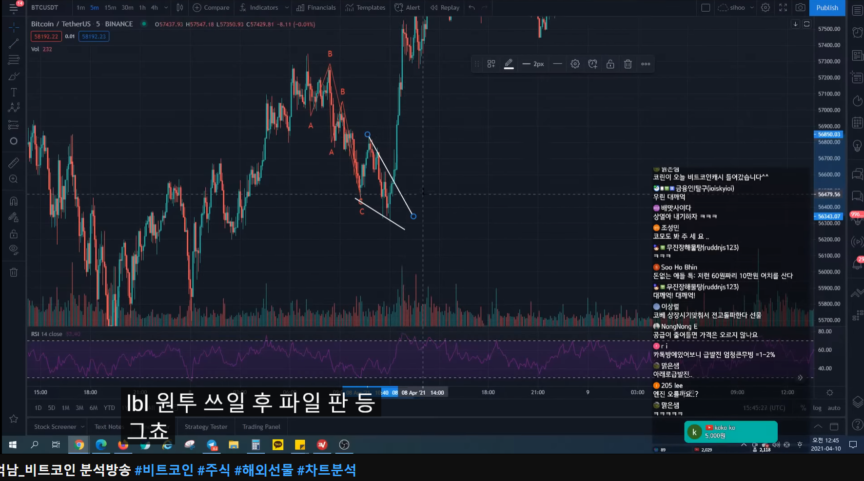Switch to the 30m timeframe
The image size is (864, 481).
[x=127, y=7]
